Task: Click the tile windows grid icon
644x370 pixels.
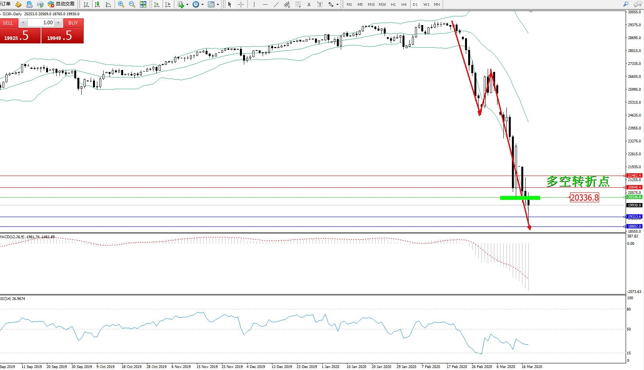Action: [143, 4]
